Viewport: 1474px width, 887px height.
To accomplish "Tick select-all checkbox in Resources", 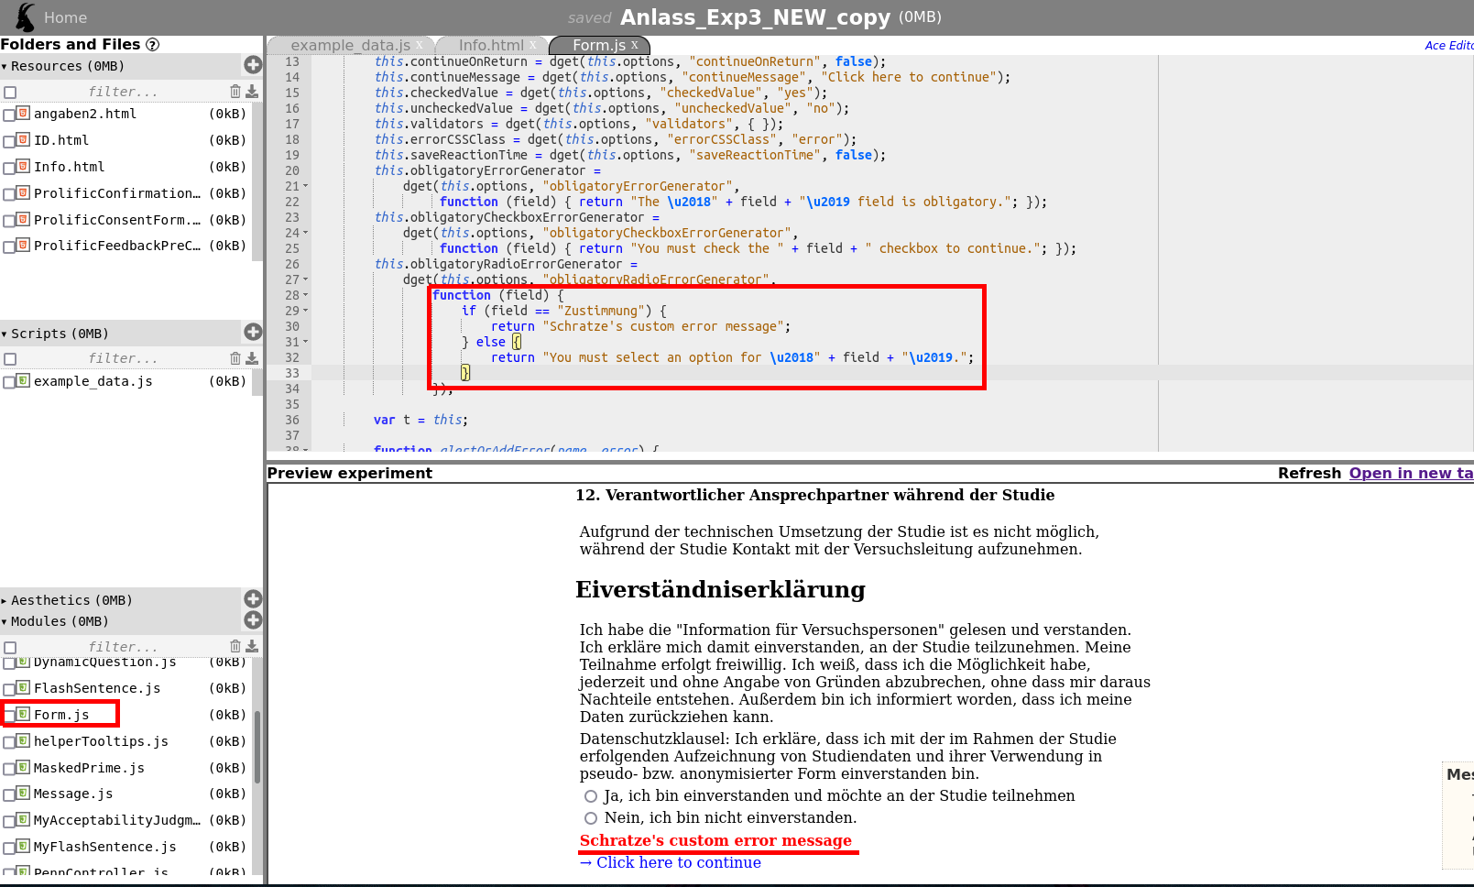I will 10,93.
